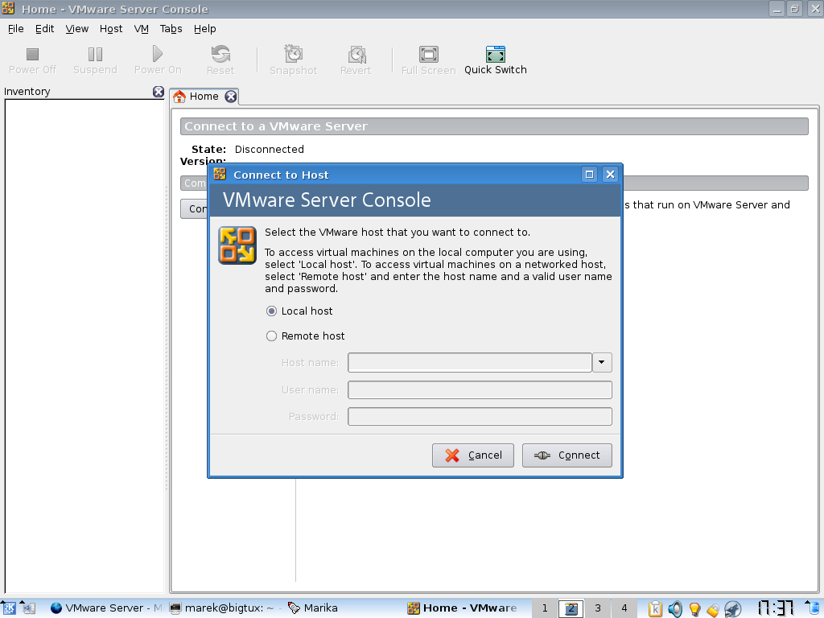The width and height of the screenshot is (824, 618).
Task: Expand the Host name dropdown arrow
Action: click(602, 363)
